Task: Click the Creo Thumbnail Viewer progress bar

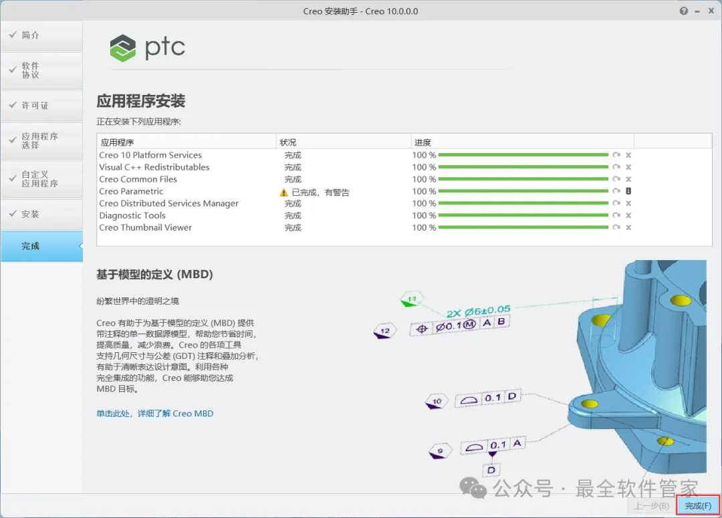Action: pyautogui.click(x=523, y=227)
